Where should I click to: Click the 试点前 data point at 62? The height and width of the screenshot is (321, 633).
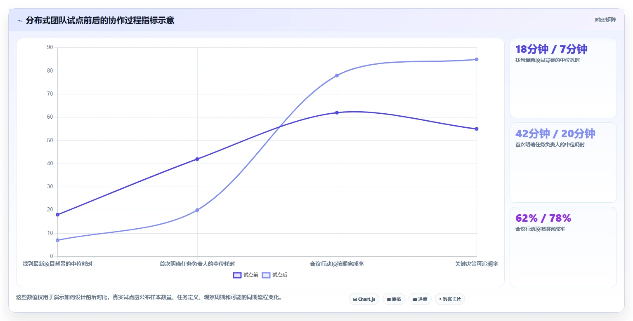point(337,112)
